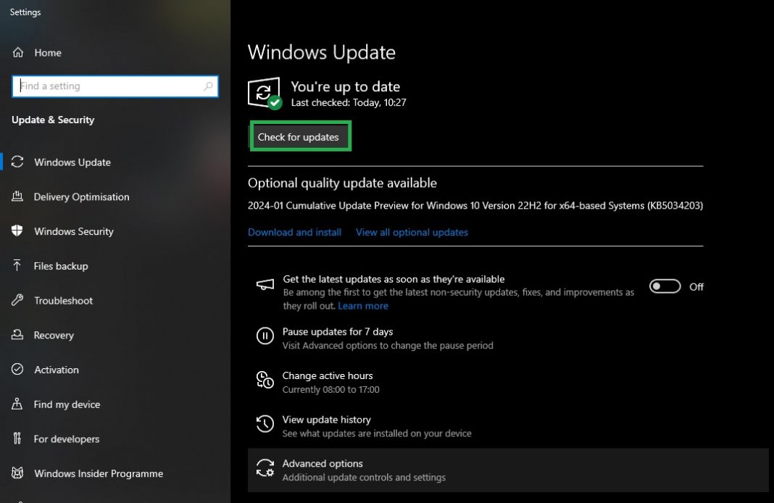
Task: Click the Pause updates icon
Action: pos(265,336)
